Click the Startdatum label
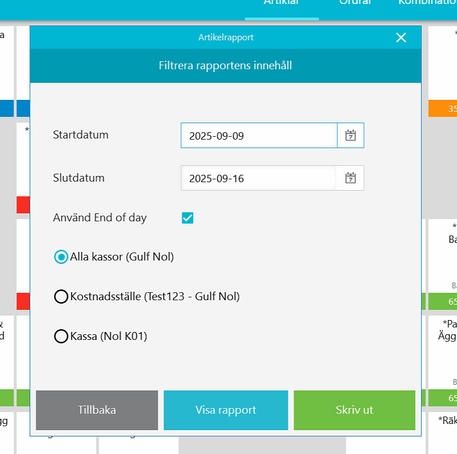Image resolution: width=457 pixels, height=454 pixels. [81, 134]
